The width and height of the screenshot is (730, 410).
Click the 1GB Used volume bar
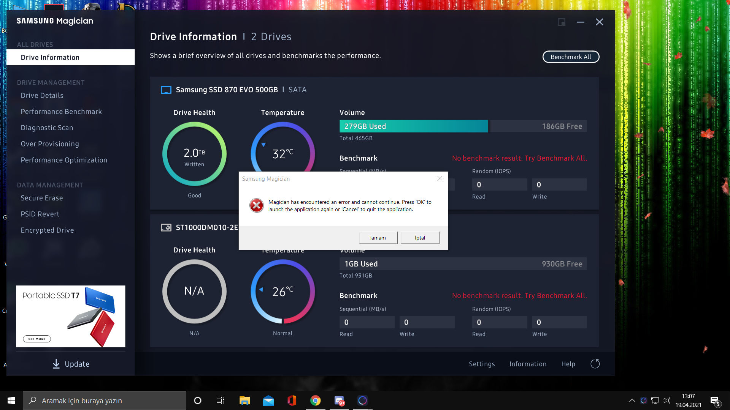point(463,264)
